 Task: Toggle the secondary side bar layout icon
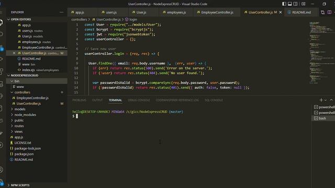[x=295, y=4]
